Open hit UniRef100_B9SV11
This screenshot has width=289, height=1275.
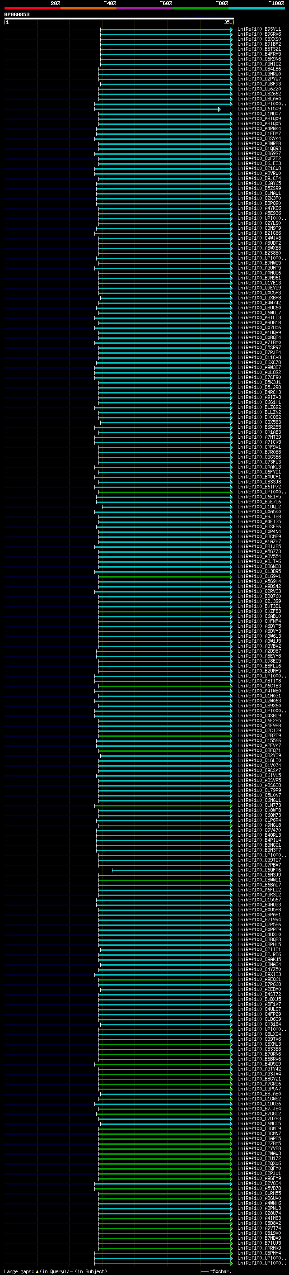(x=259, y=29)
